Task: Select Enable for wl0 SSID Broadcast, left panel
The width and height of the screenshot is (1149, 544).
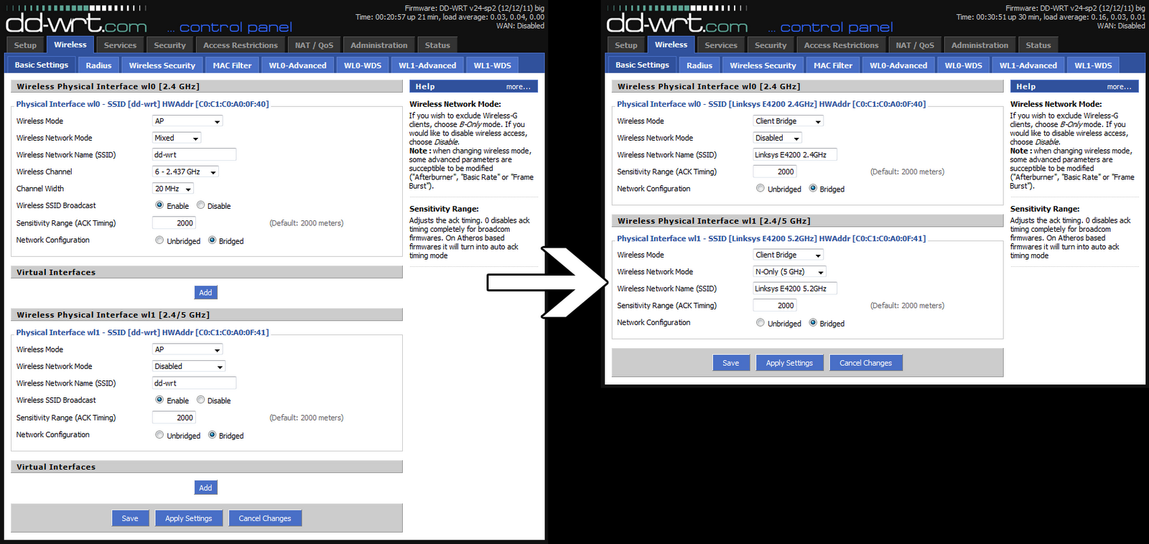Action: pyautogui.click(x=159, y=205)
